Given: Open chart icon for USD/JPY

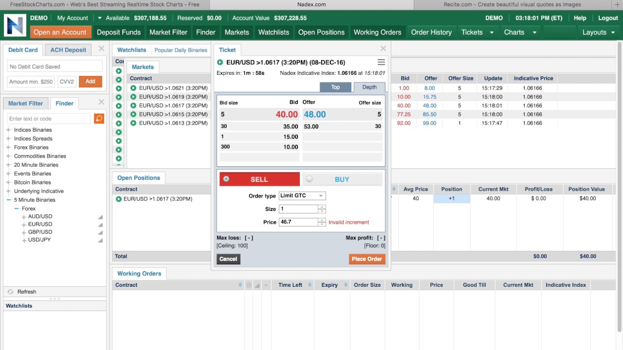Looking at the screenshot, I should pyautogui.click(x=101, y=240).
